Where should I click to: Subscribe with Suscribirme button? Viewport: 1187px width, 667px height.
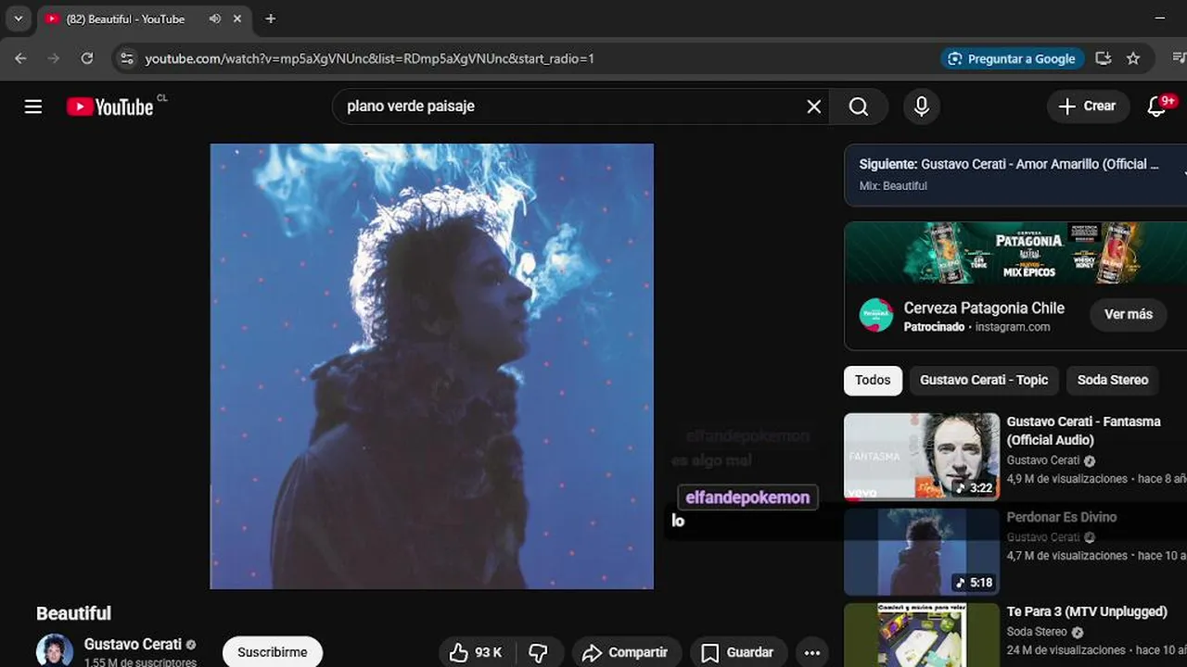(273, 652)
